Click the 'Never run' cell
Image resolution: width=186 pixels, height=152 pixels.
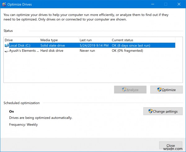pyautogui.click(x=87, y=51)
